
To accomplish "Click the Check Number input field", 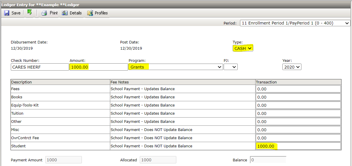I will 39,67.
